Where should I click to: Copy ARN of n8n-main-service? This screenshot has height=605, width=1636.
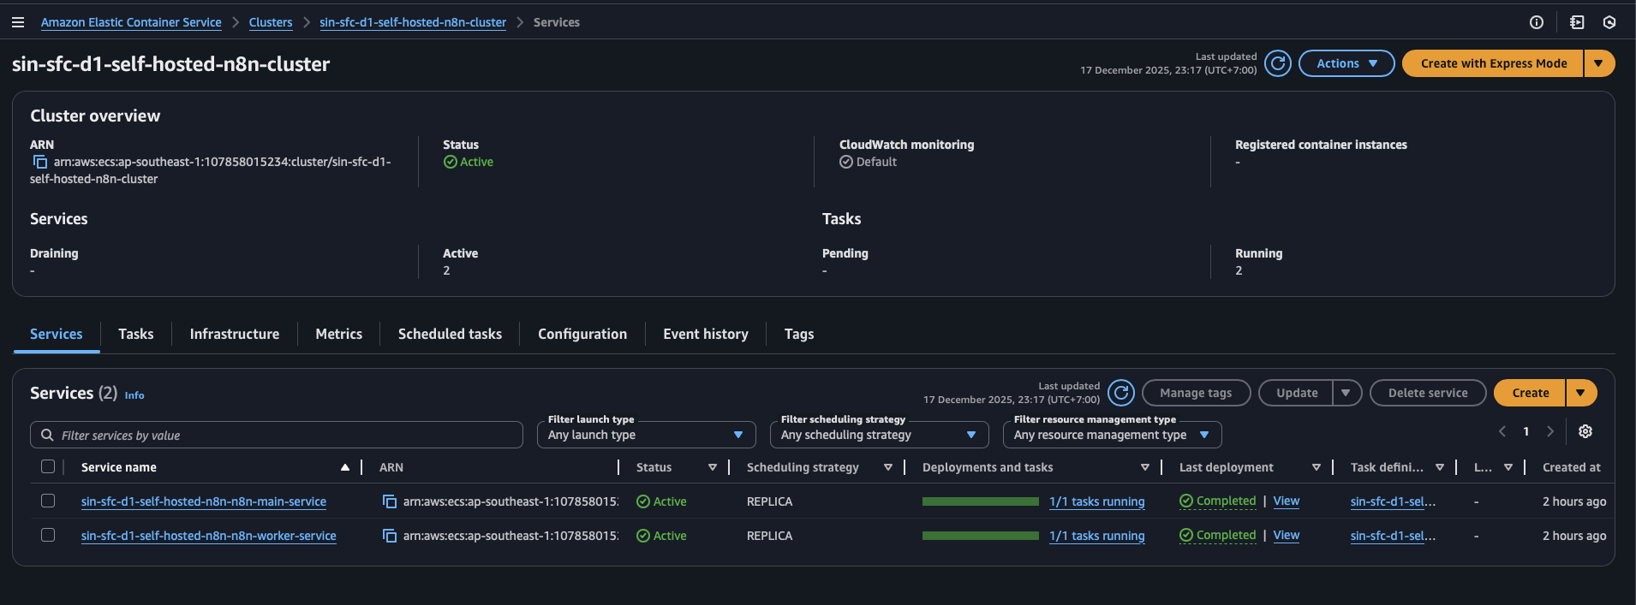pos(390,501)
